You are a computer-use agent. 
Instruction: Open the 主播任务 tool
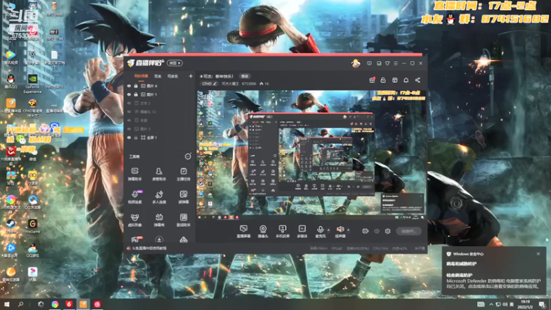(x=183, y=174)
